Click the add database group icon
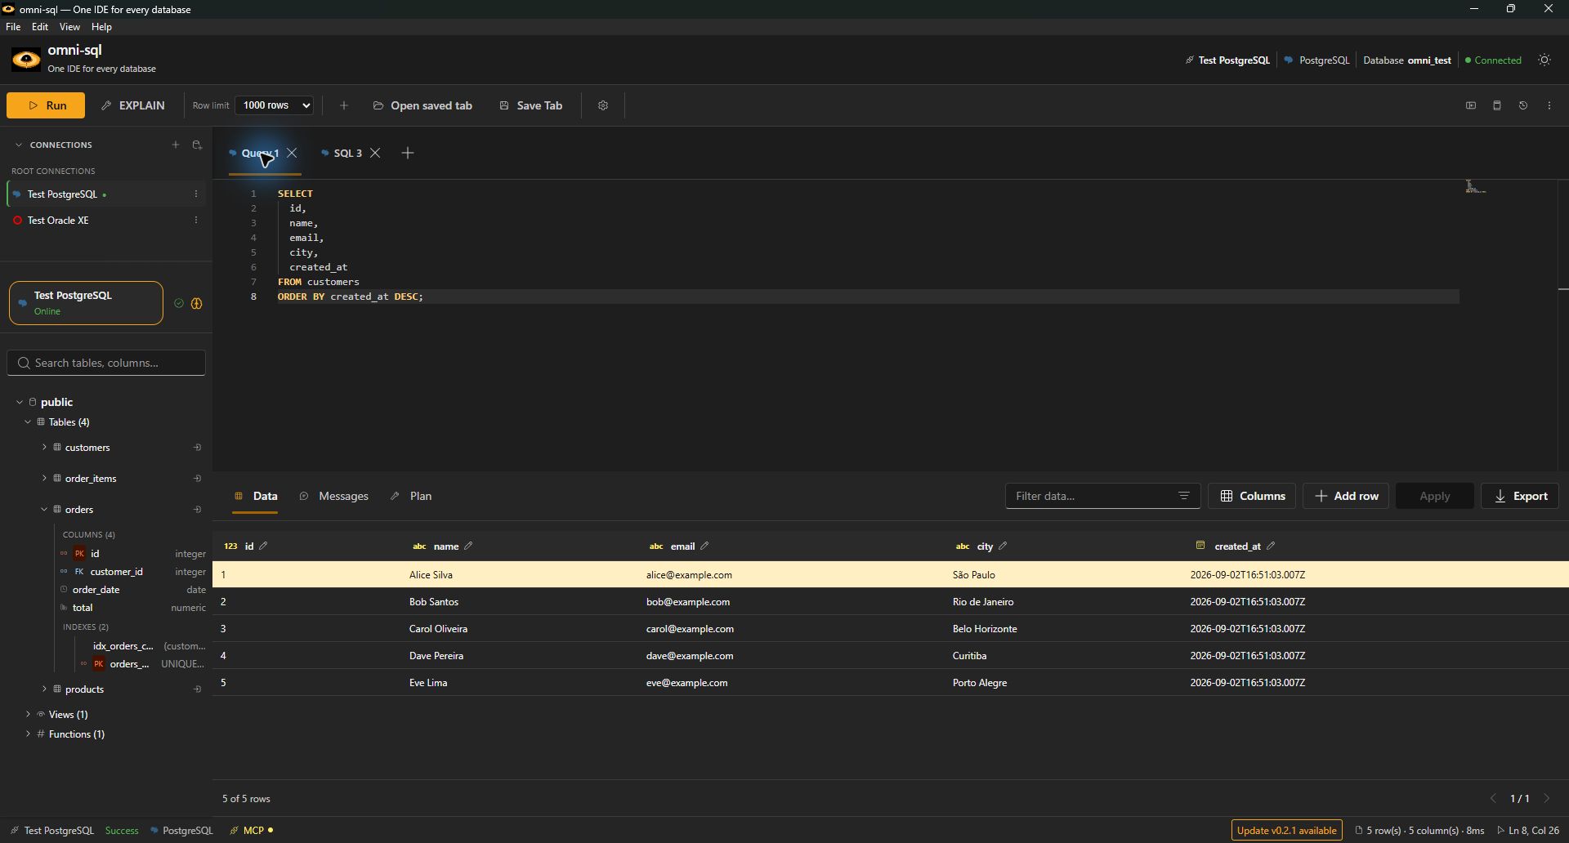 pyautogui.click(x=197, y=145)
